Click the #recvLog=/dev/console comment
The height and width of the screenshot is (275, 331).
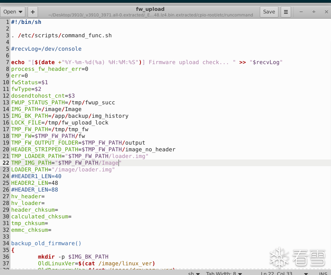click(46, 49)
